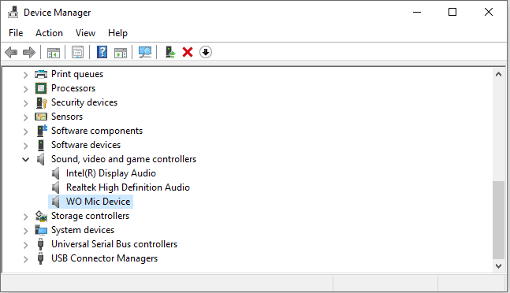Uninstall device with red X icon

coord(188,52)
